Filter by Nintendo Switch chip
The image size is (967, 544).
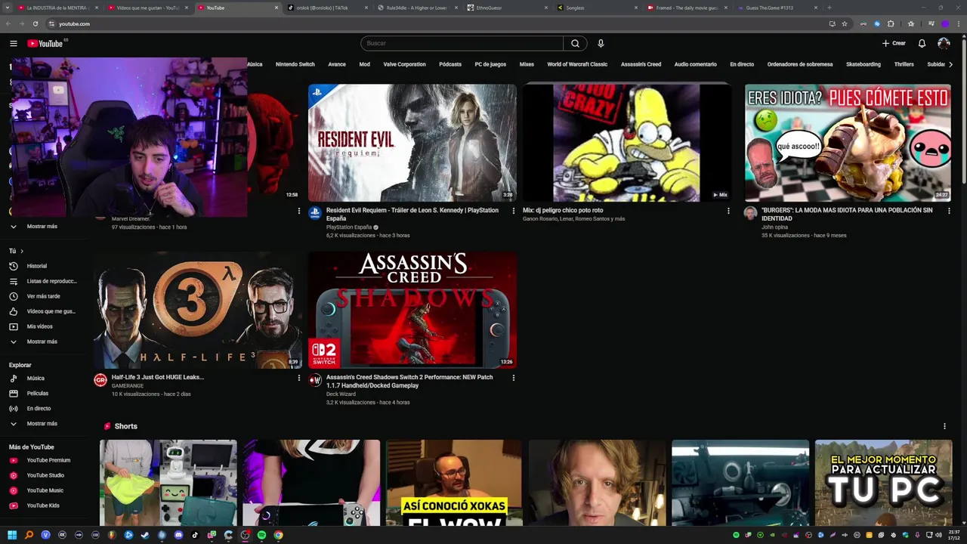(x=295, y=64)
